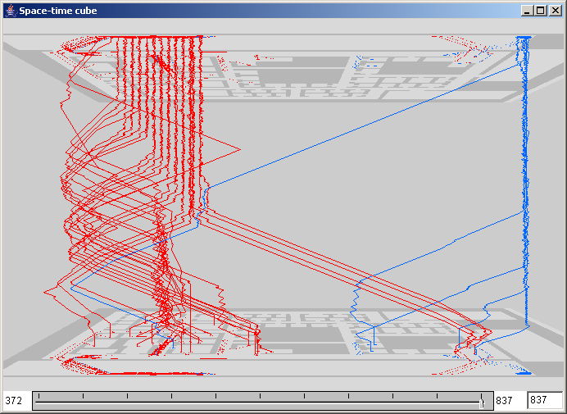The image size is (567, 414).
Task: Click the middle of the time slider track
Action: point(261,402)
